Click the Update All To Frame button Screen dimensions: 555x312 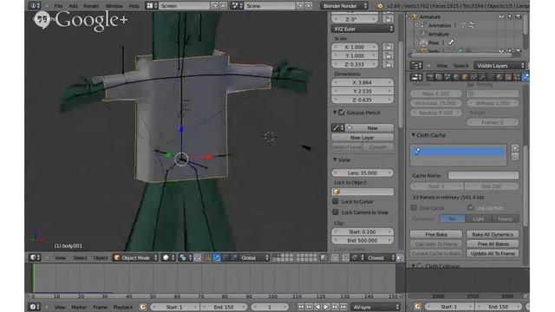(x=493, y=254)
